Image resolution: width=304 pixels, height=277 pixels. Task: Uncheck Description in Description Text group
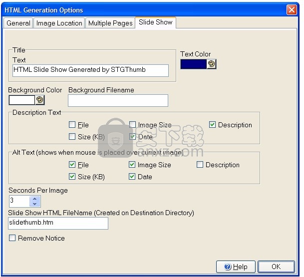(x=213, y=125)
